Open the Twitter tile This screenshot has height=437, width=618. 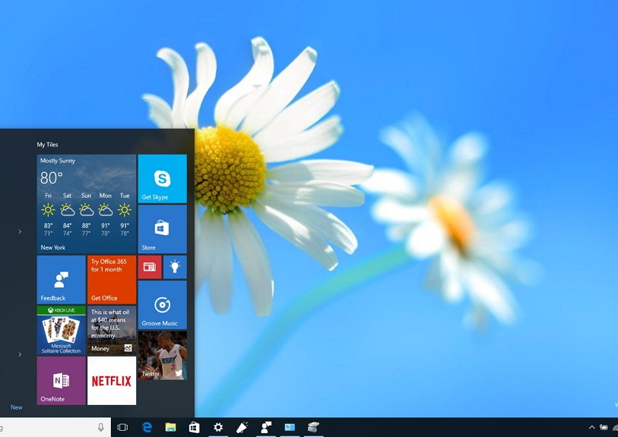[x=160, y=357]
